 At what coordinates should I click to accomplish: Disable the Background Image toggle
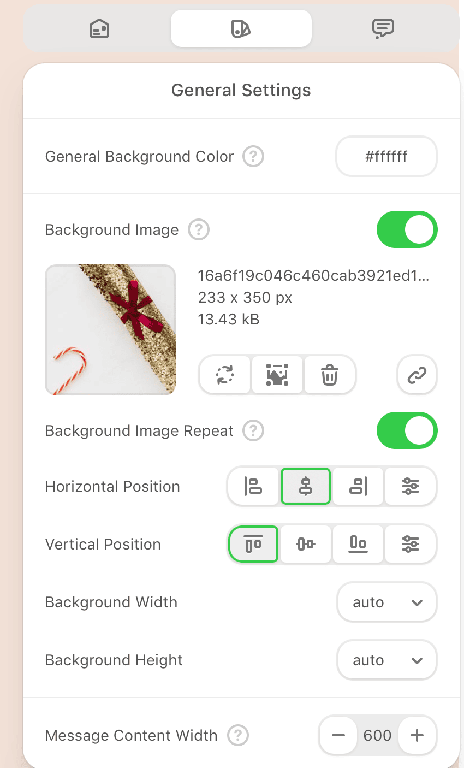click(x=407, y=230)
